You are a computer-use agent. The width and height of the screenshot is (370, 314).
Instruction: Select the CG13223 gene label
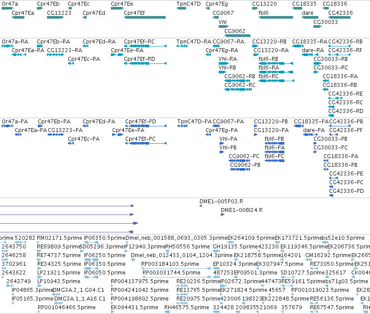59,13
